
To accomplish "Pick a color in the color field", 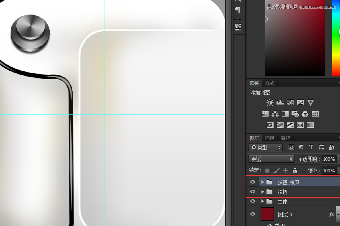I will [295, 38].
